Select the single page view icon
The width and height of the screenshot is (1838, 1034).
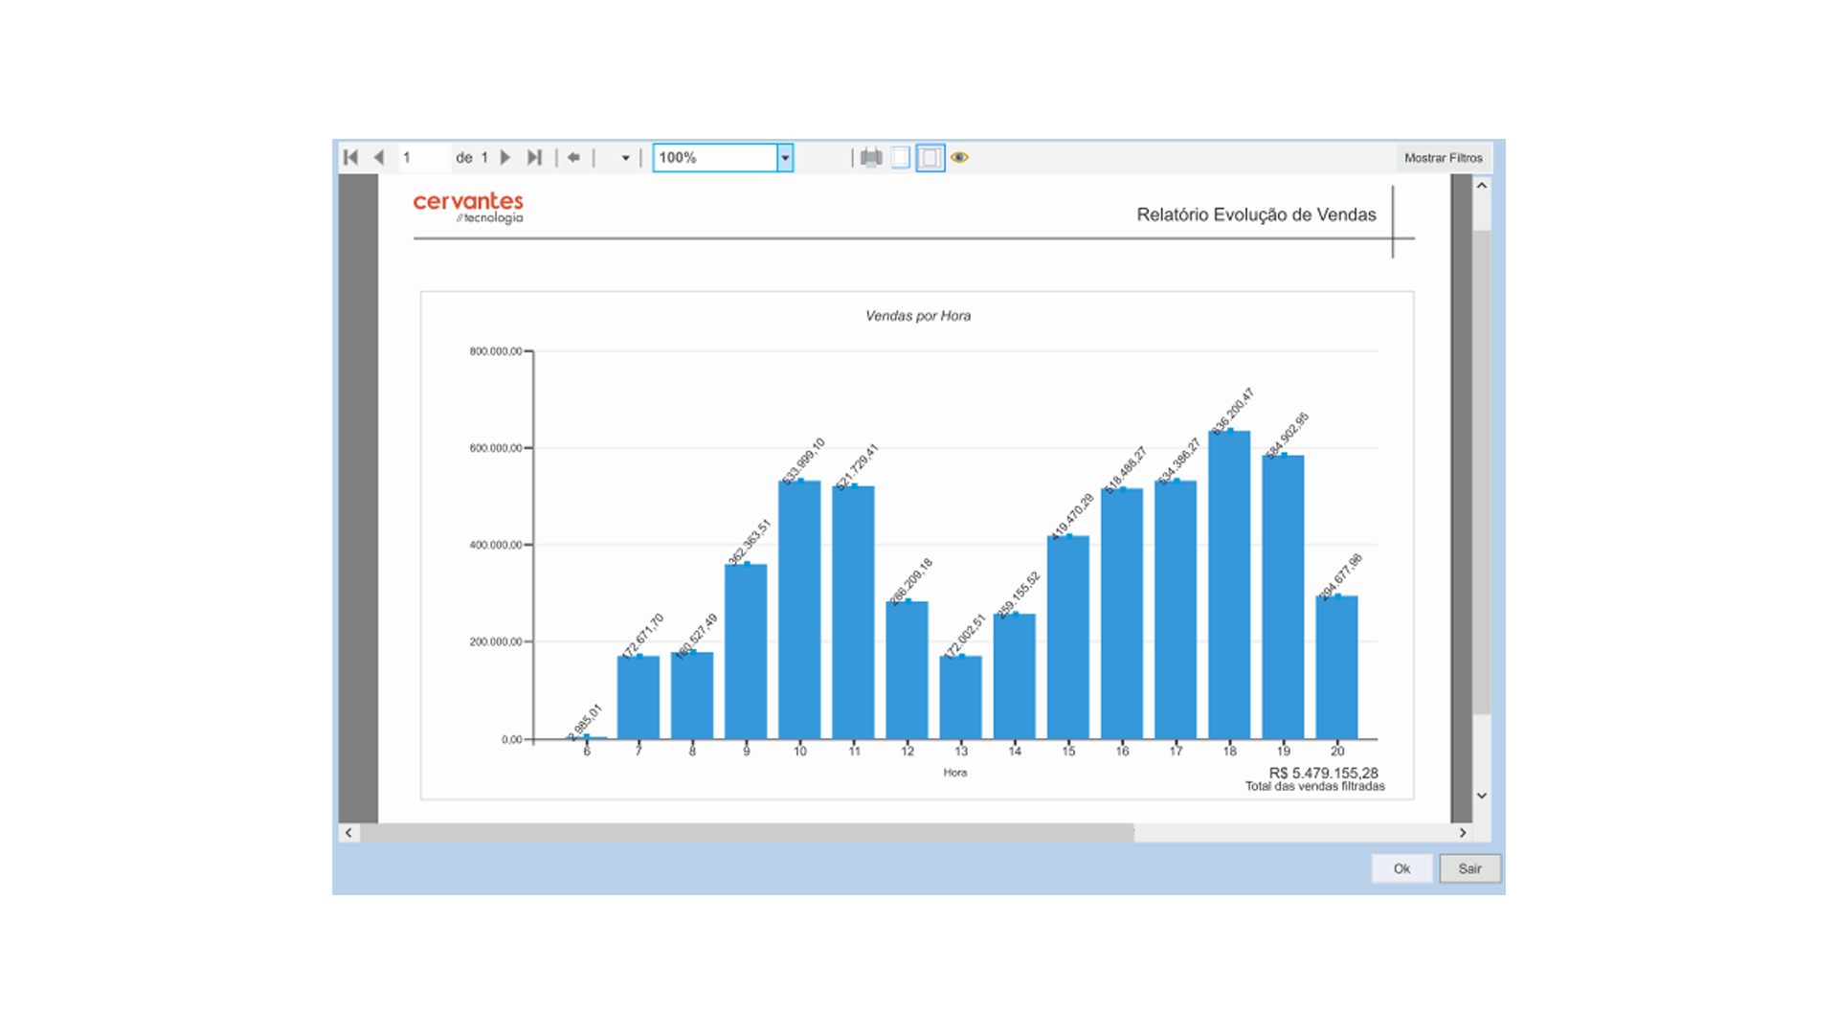(x=899, y=157)
